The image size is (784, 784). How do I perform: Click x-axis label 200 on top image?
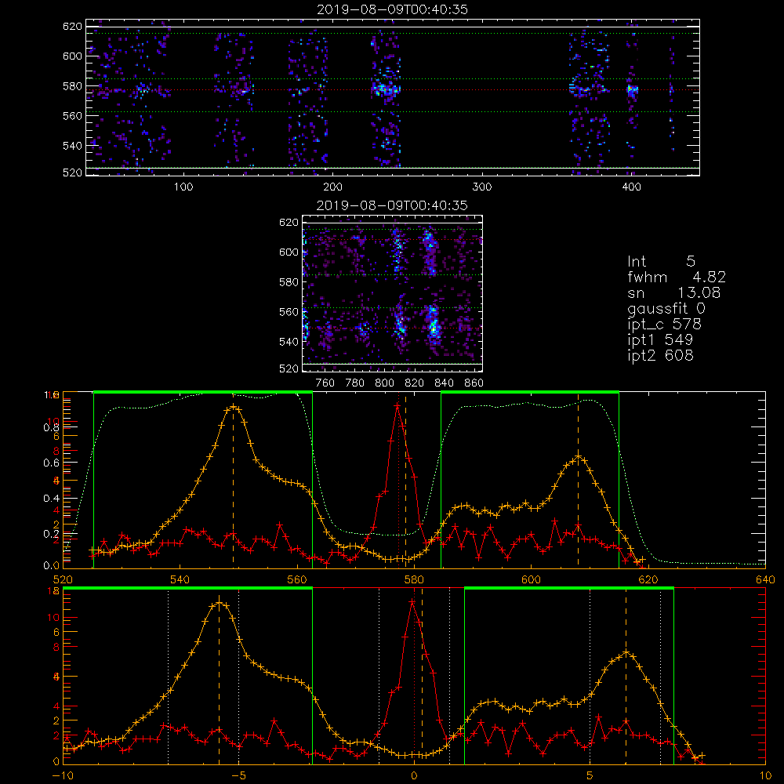coord(332,187)
